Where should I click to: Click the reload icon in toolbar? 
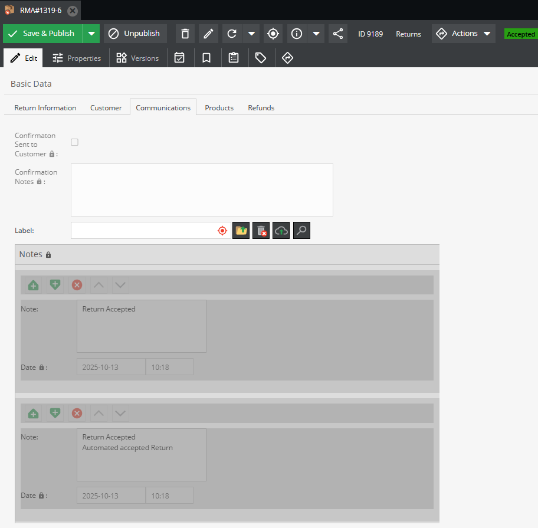tap(232, 34)
